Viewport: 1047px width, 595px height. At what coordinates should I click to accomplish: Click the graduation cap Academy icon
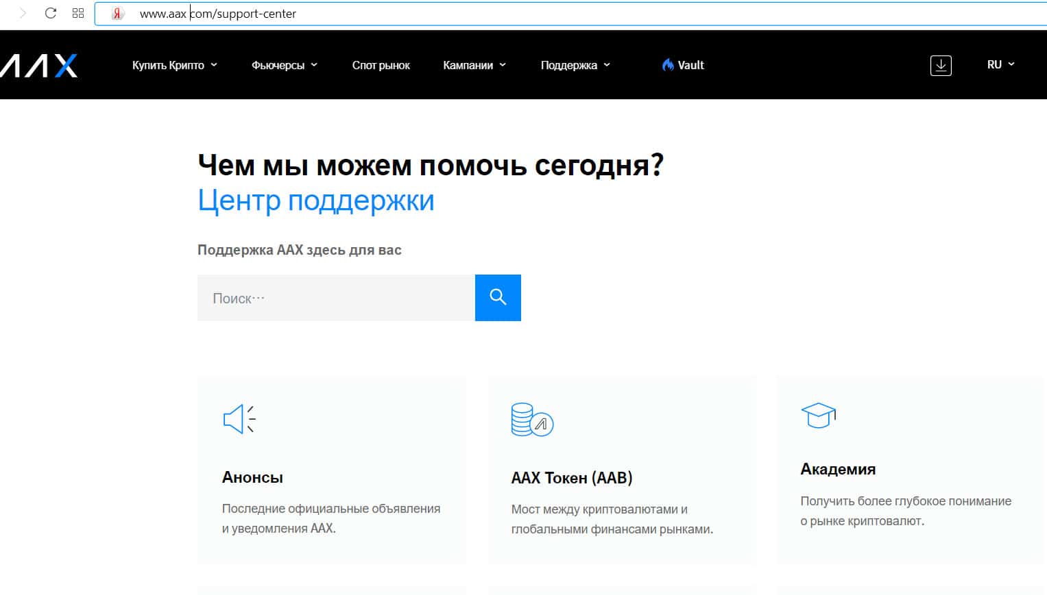click(818, 415)
